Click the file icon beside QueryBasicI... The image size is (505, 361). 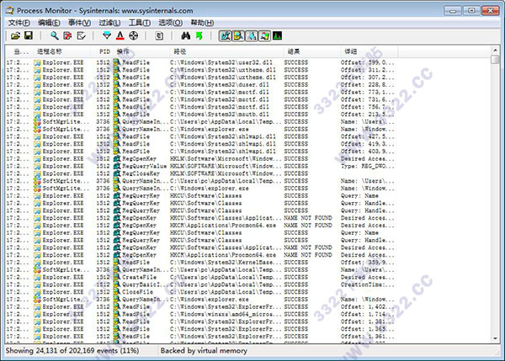click(x=117, y=284)
